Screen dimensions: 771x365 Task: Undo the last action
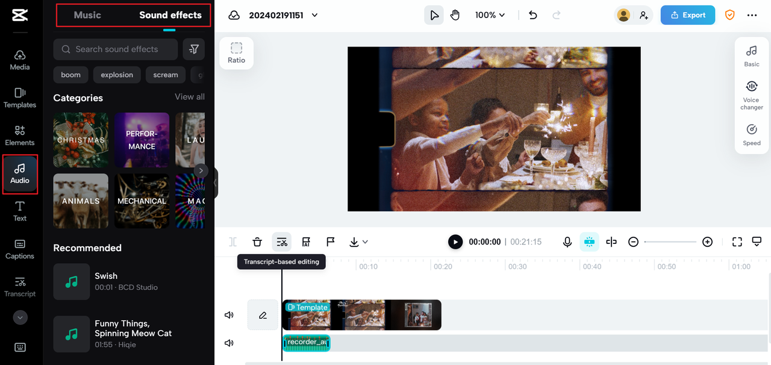click(x=532, y=15)
